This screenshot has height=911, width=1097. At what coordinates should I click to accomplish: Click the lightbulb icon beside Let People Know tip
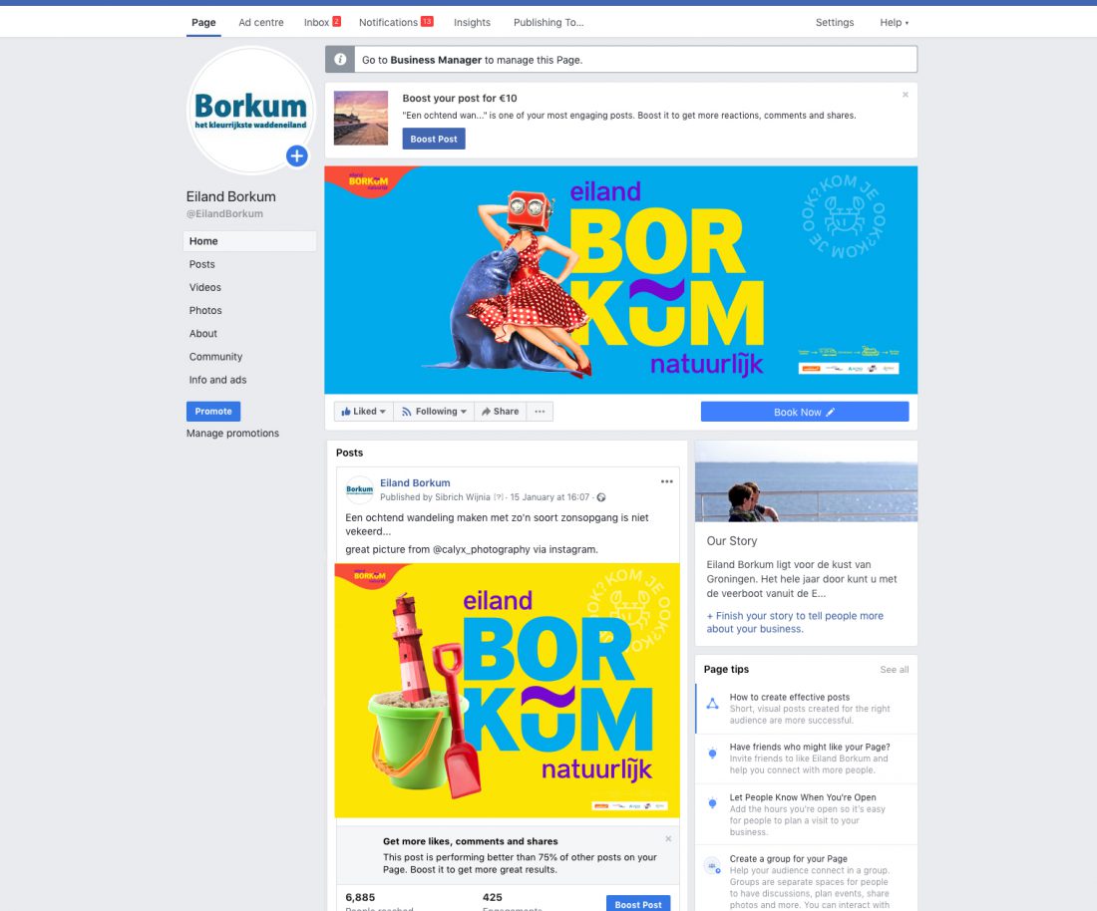[x=712, y=802]
